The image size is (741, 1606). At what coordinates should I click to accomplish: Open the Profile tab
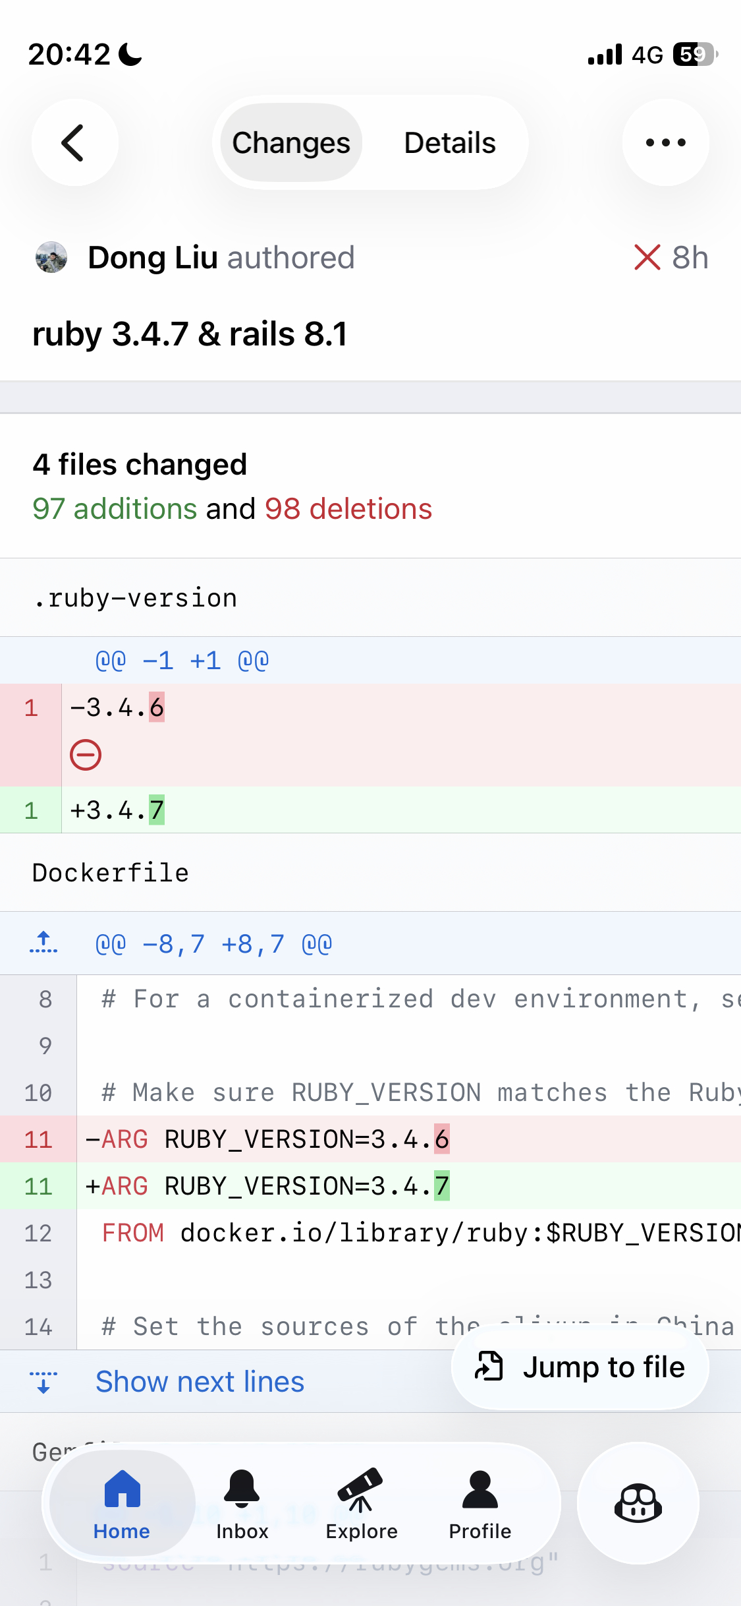tap(480, 1502)
